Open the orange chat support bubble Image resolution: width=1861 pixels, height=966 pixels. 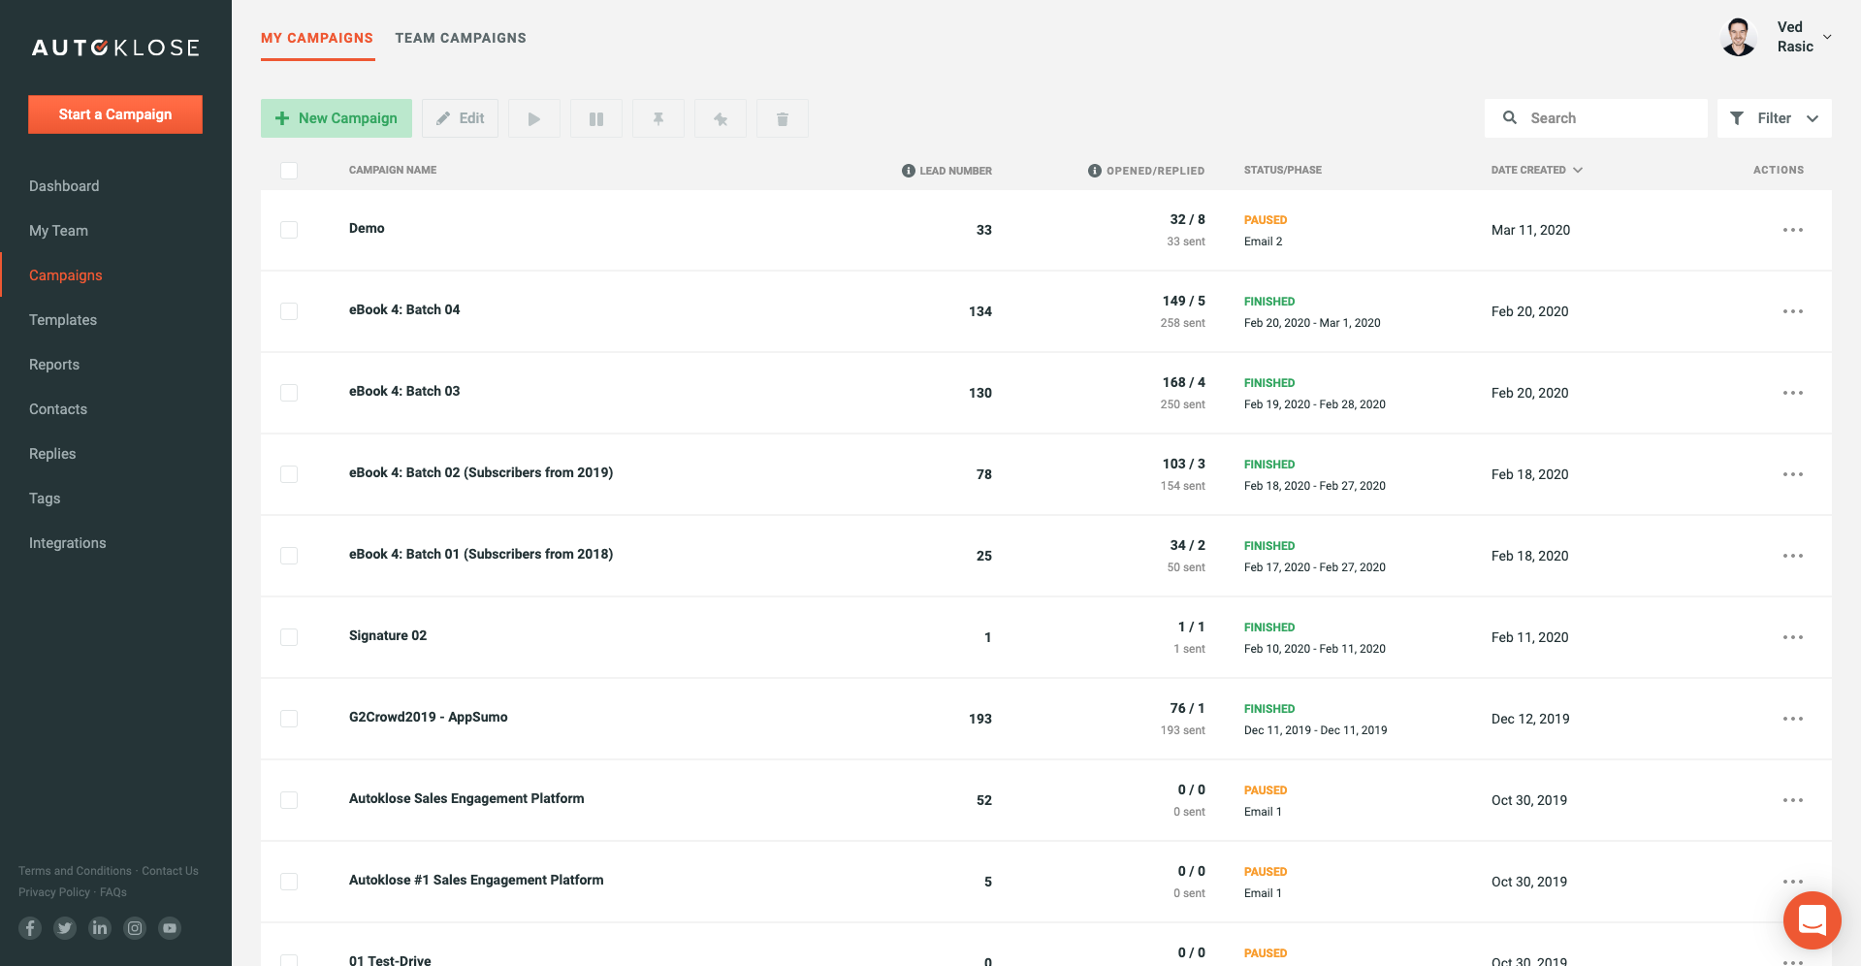(1812, 919)
